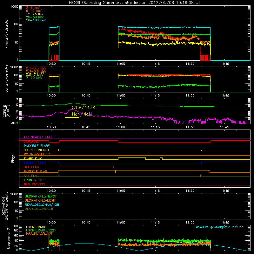Click the 0.1-0.3 MeV legend entry

point(36,68)
